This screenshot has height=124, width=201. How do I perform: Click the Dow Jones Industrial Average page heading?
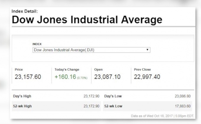point(87,19)
